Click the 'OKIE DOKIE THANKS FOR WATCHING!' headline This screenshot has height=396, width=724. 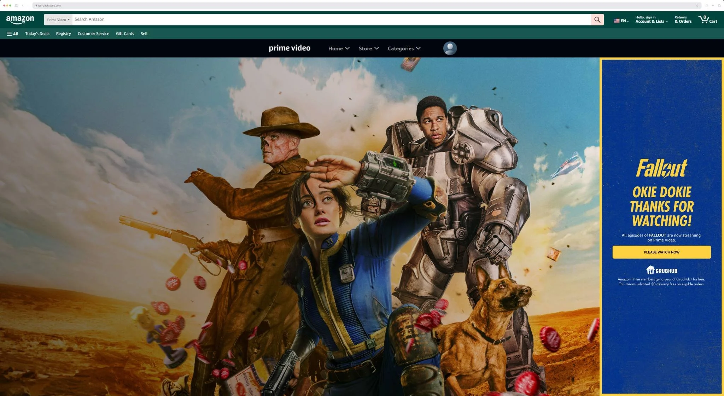pos(661,206)
